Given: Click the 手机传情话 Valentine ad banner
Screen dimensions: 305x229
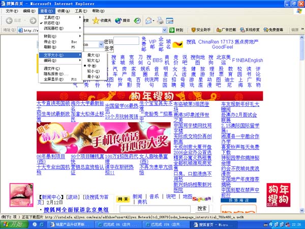Looking at the screenshot, I should [104, 138].
